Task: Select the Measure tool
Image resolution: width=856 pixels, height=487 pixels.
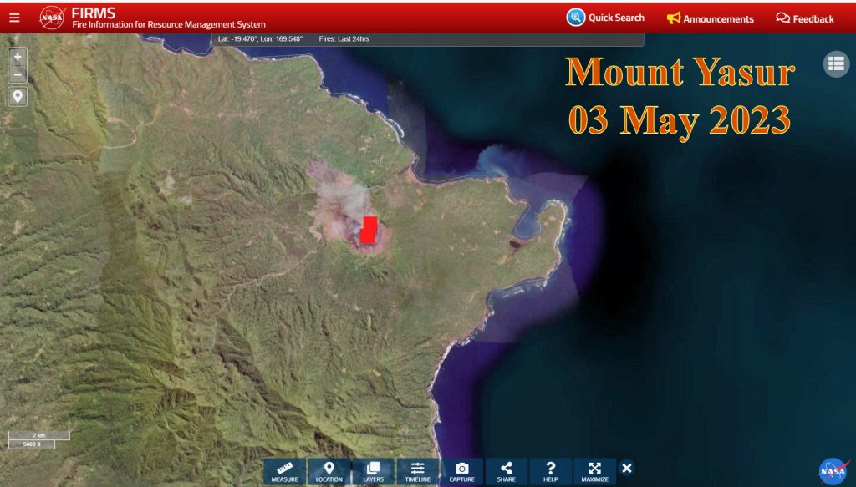Action: [284, 471]
